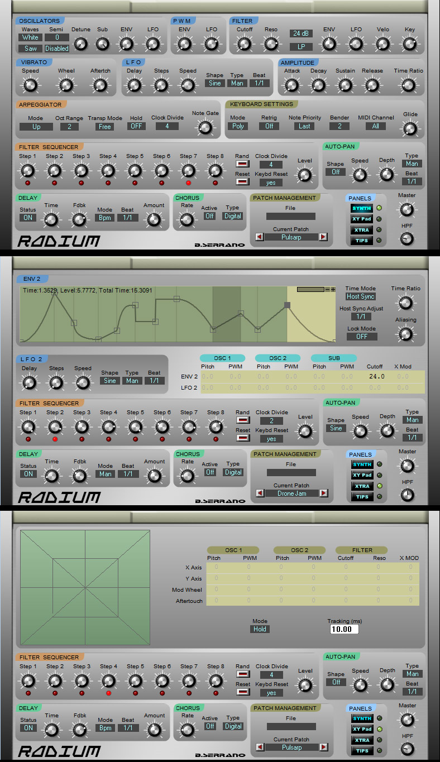Toggle Chorus Active Off in Drone Jam panel
Image resolution: width=440 pixels, height=762 pixels.
pyautogui.click(x=210, y=472)
